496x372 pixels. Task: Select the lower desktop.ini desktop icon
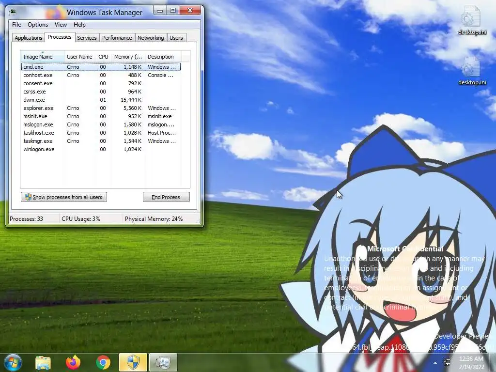[472, 71]
